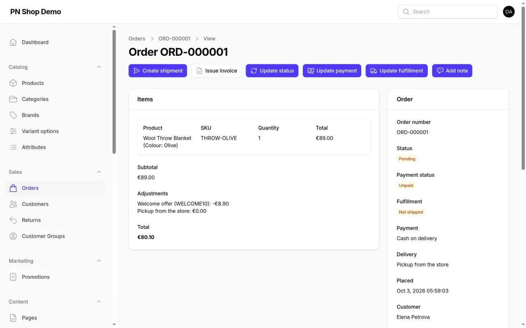Navigate to Promotions in the sidebar
The width and height of the screenshot is (526, 328).
pos(55,277)
